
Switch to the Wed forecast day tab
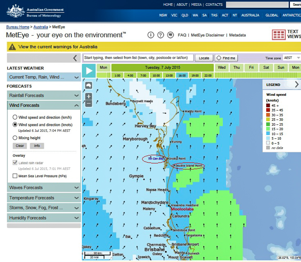coord(222,68)
